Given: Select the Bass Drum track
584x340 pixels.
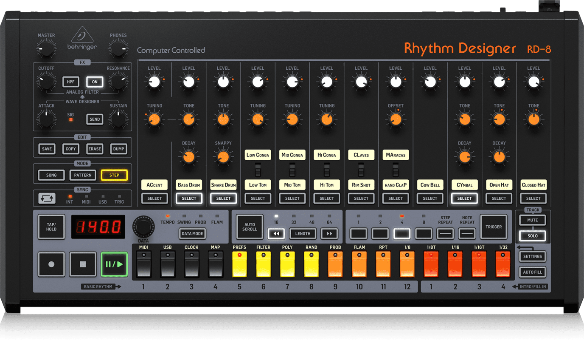Looking at the screenshot, I should (x=189, y=198).
